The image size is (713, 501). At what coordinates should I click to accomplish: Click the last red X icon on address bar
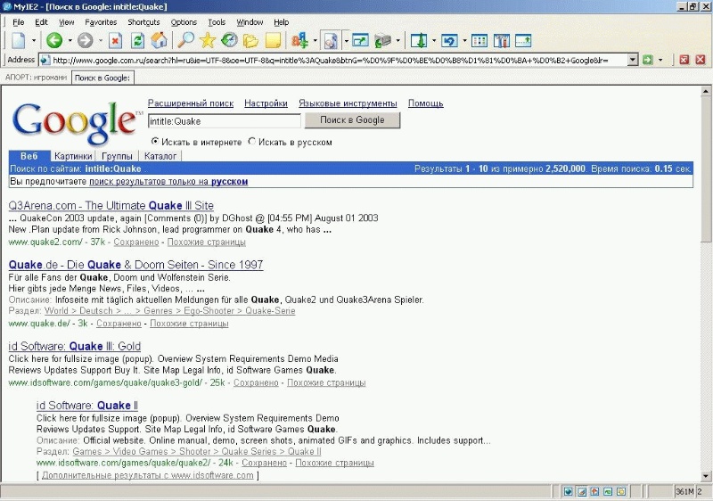[701, 60]
